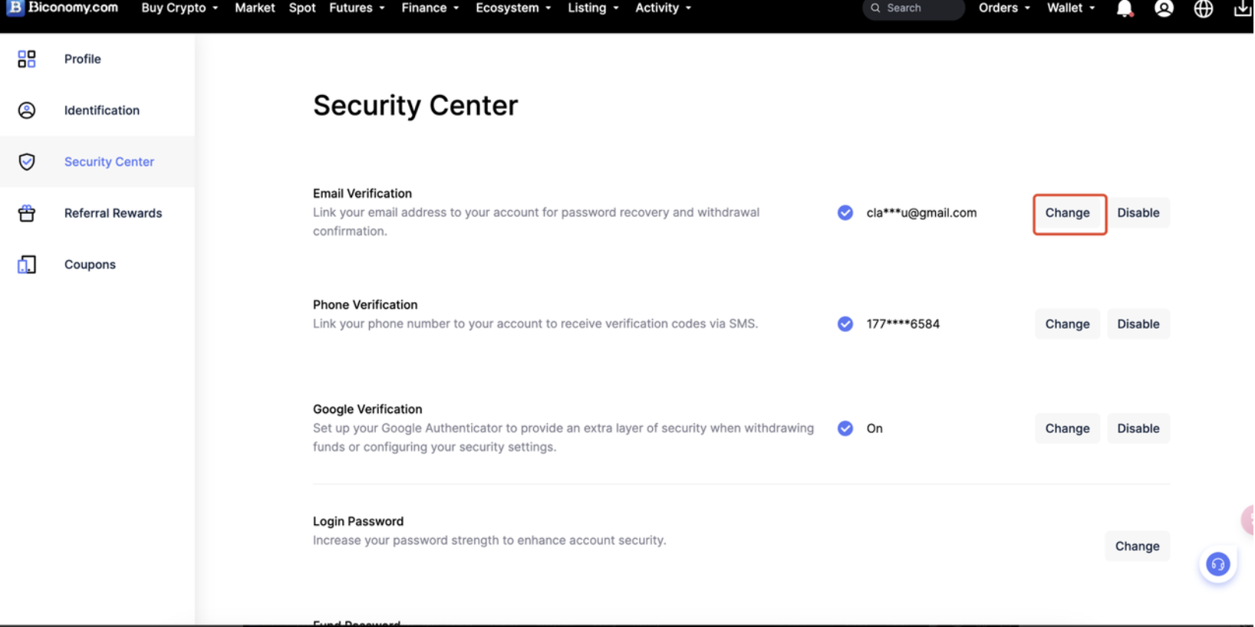Click the Biconomy.com logo
1255x627 pixels.
coord(63,8)
